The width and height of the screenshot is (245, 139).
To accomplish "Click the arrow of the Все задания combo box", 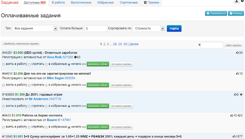I will (56, 28).
